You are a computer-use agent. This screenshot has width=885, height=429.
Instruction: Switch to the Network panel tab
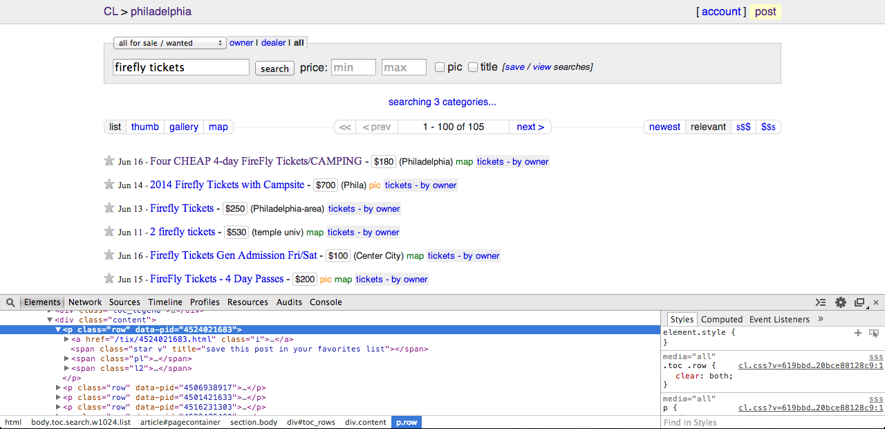pos(85,302)
